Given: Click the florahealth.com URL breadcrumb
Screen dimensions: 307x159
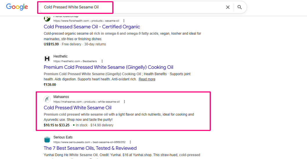Looking at the screenshot, I should 86,21.
